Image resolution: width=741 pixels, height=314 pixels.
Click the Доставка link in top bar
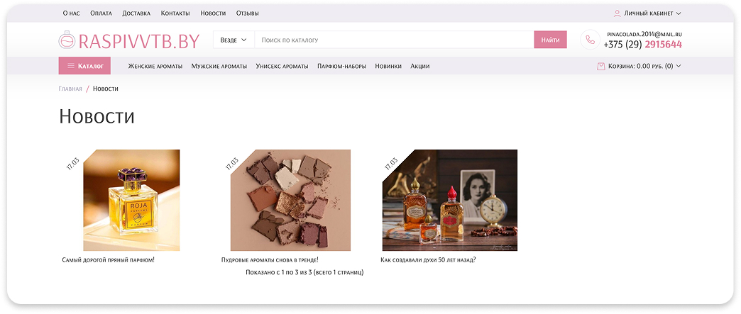136,13
